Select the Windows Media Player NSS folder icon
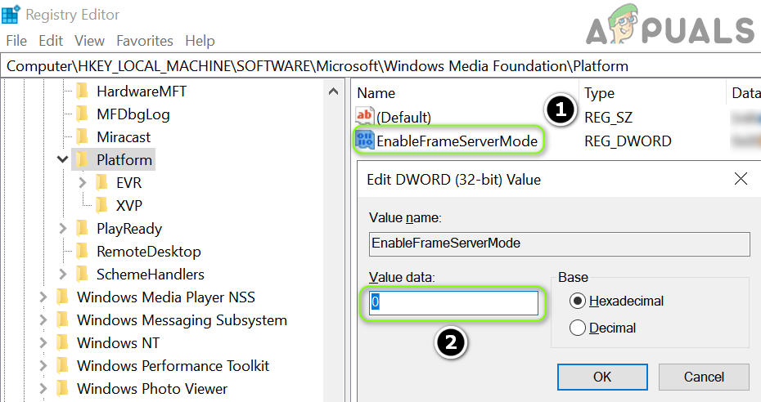Screen dimensions: 761x402 [x=63, y=297]
